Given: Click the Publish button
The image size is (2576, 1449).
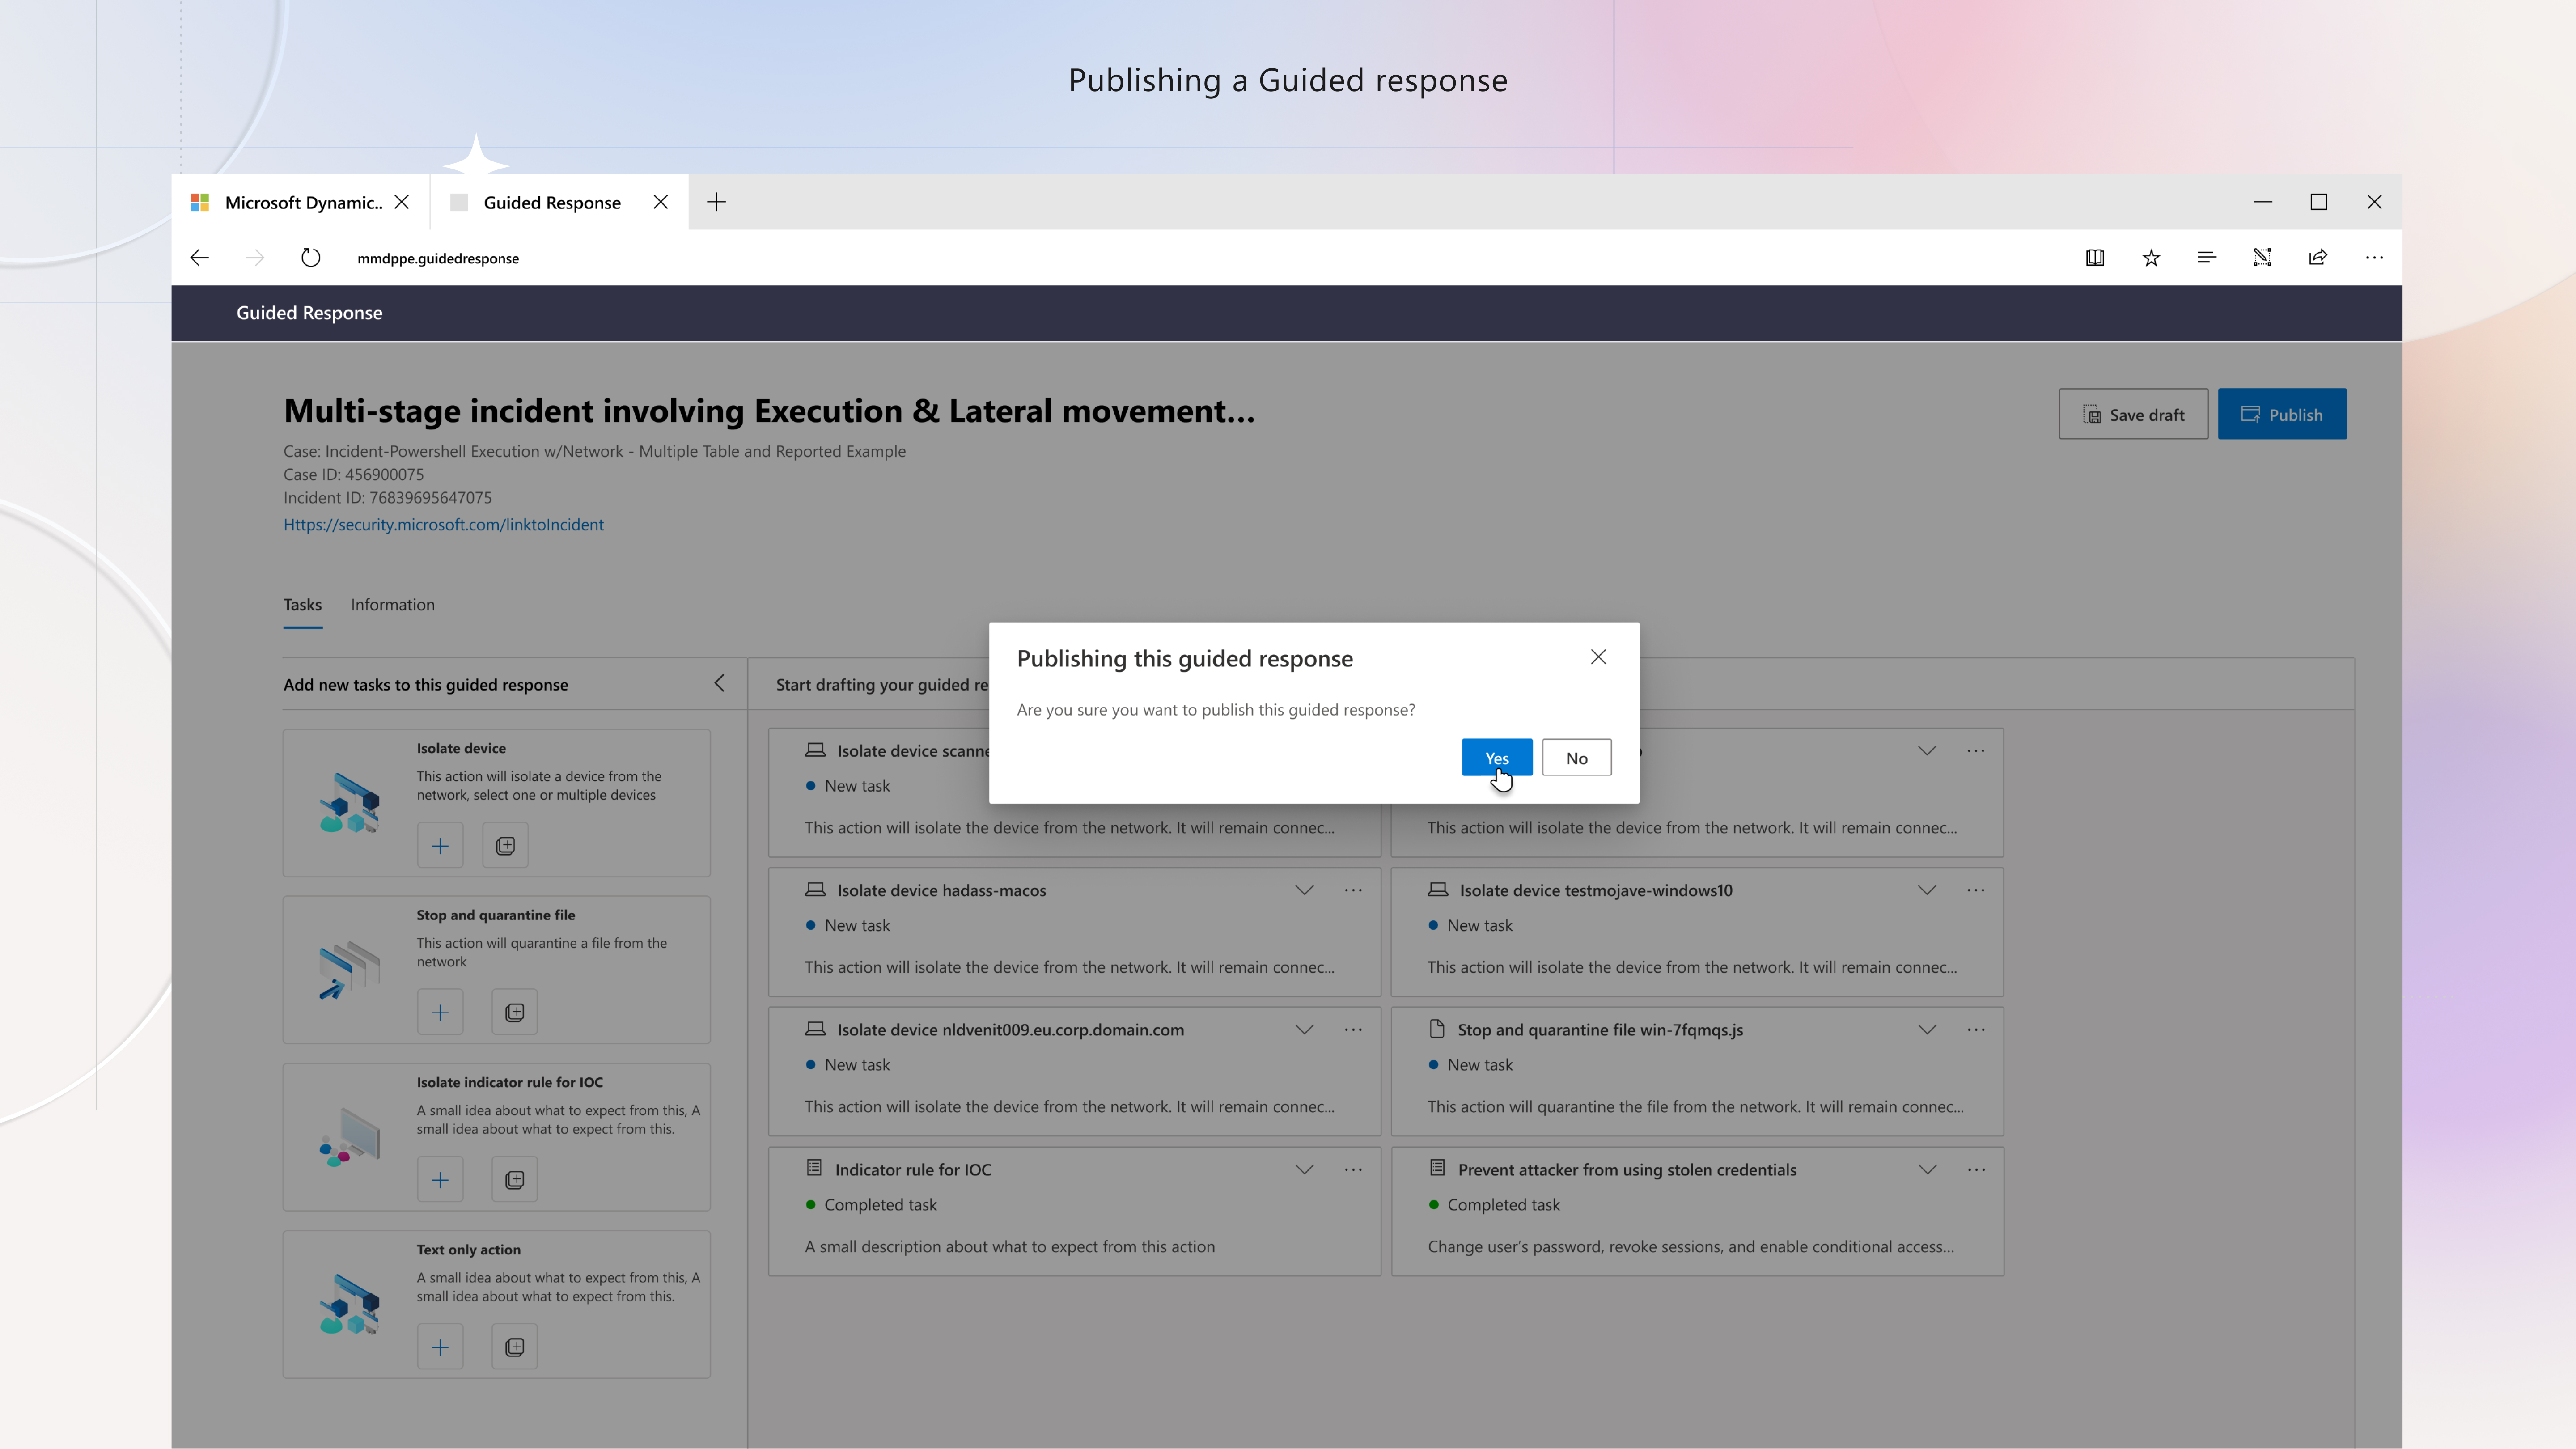Looking at the screenshot, I should pos(2282,414).
